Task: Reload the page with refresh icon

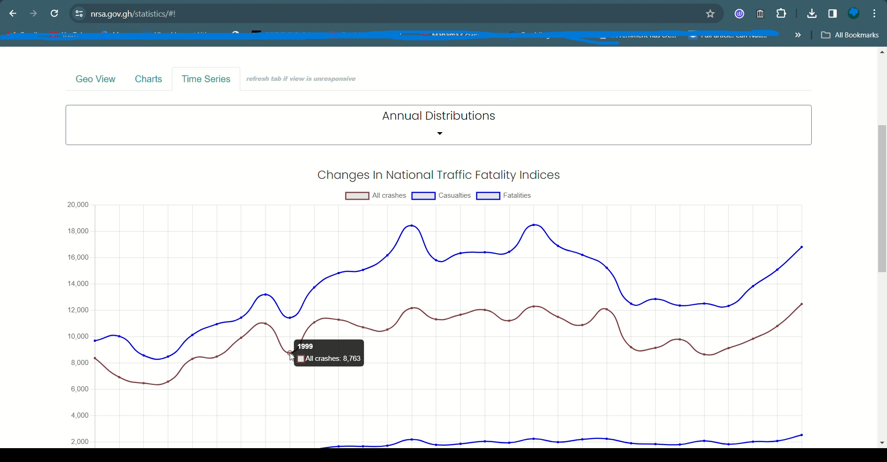Action: (x=55, y=14)
